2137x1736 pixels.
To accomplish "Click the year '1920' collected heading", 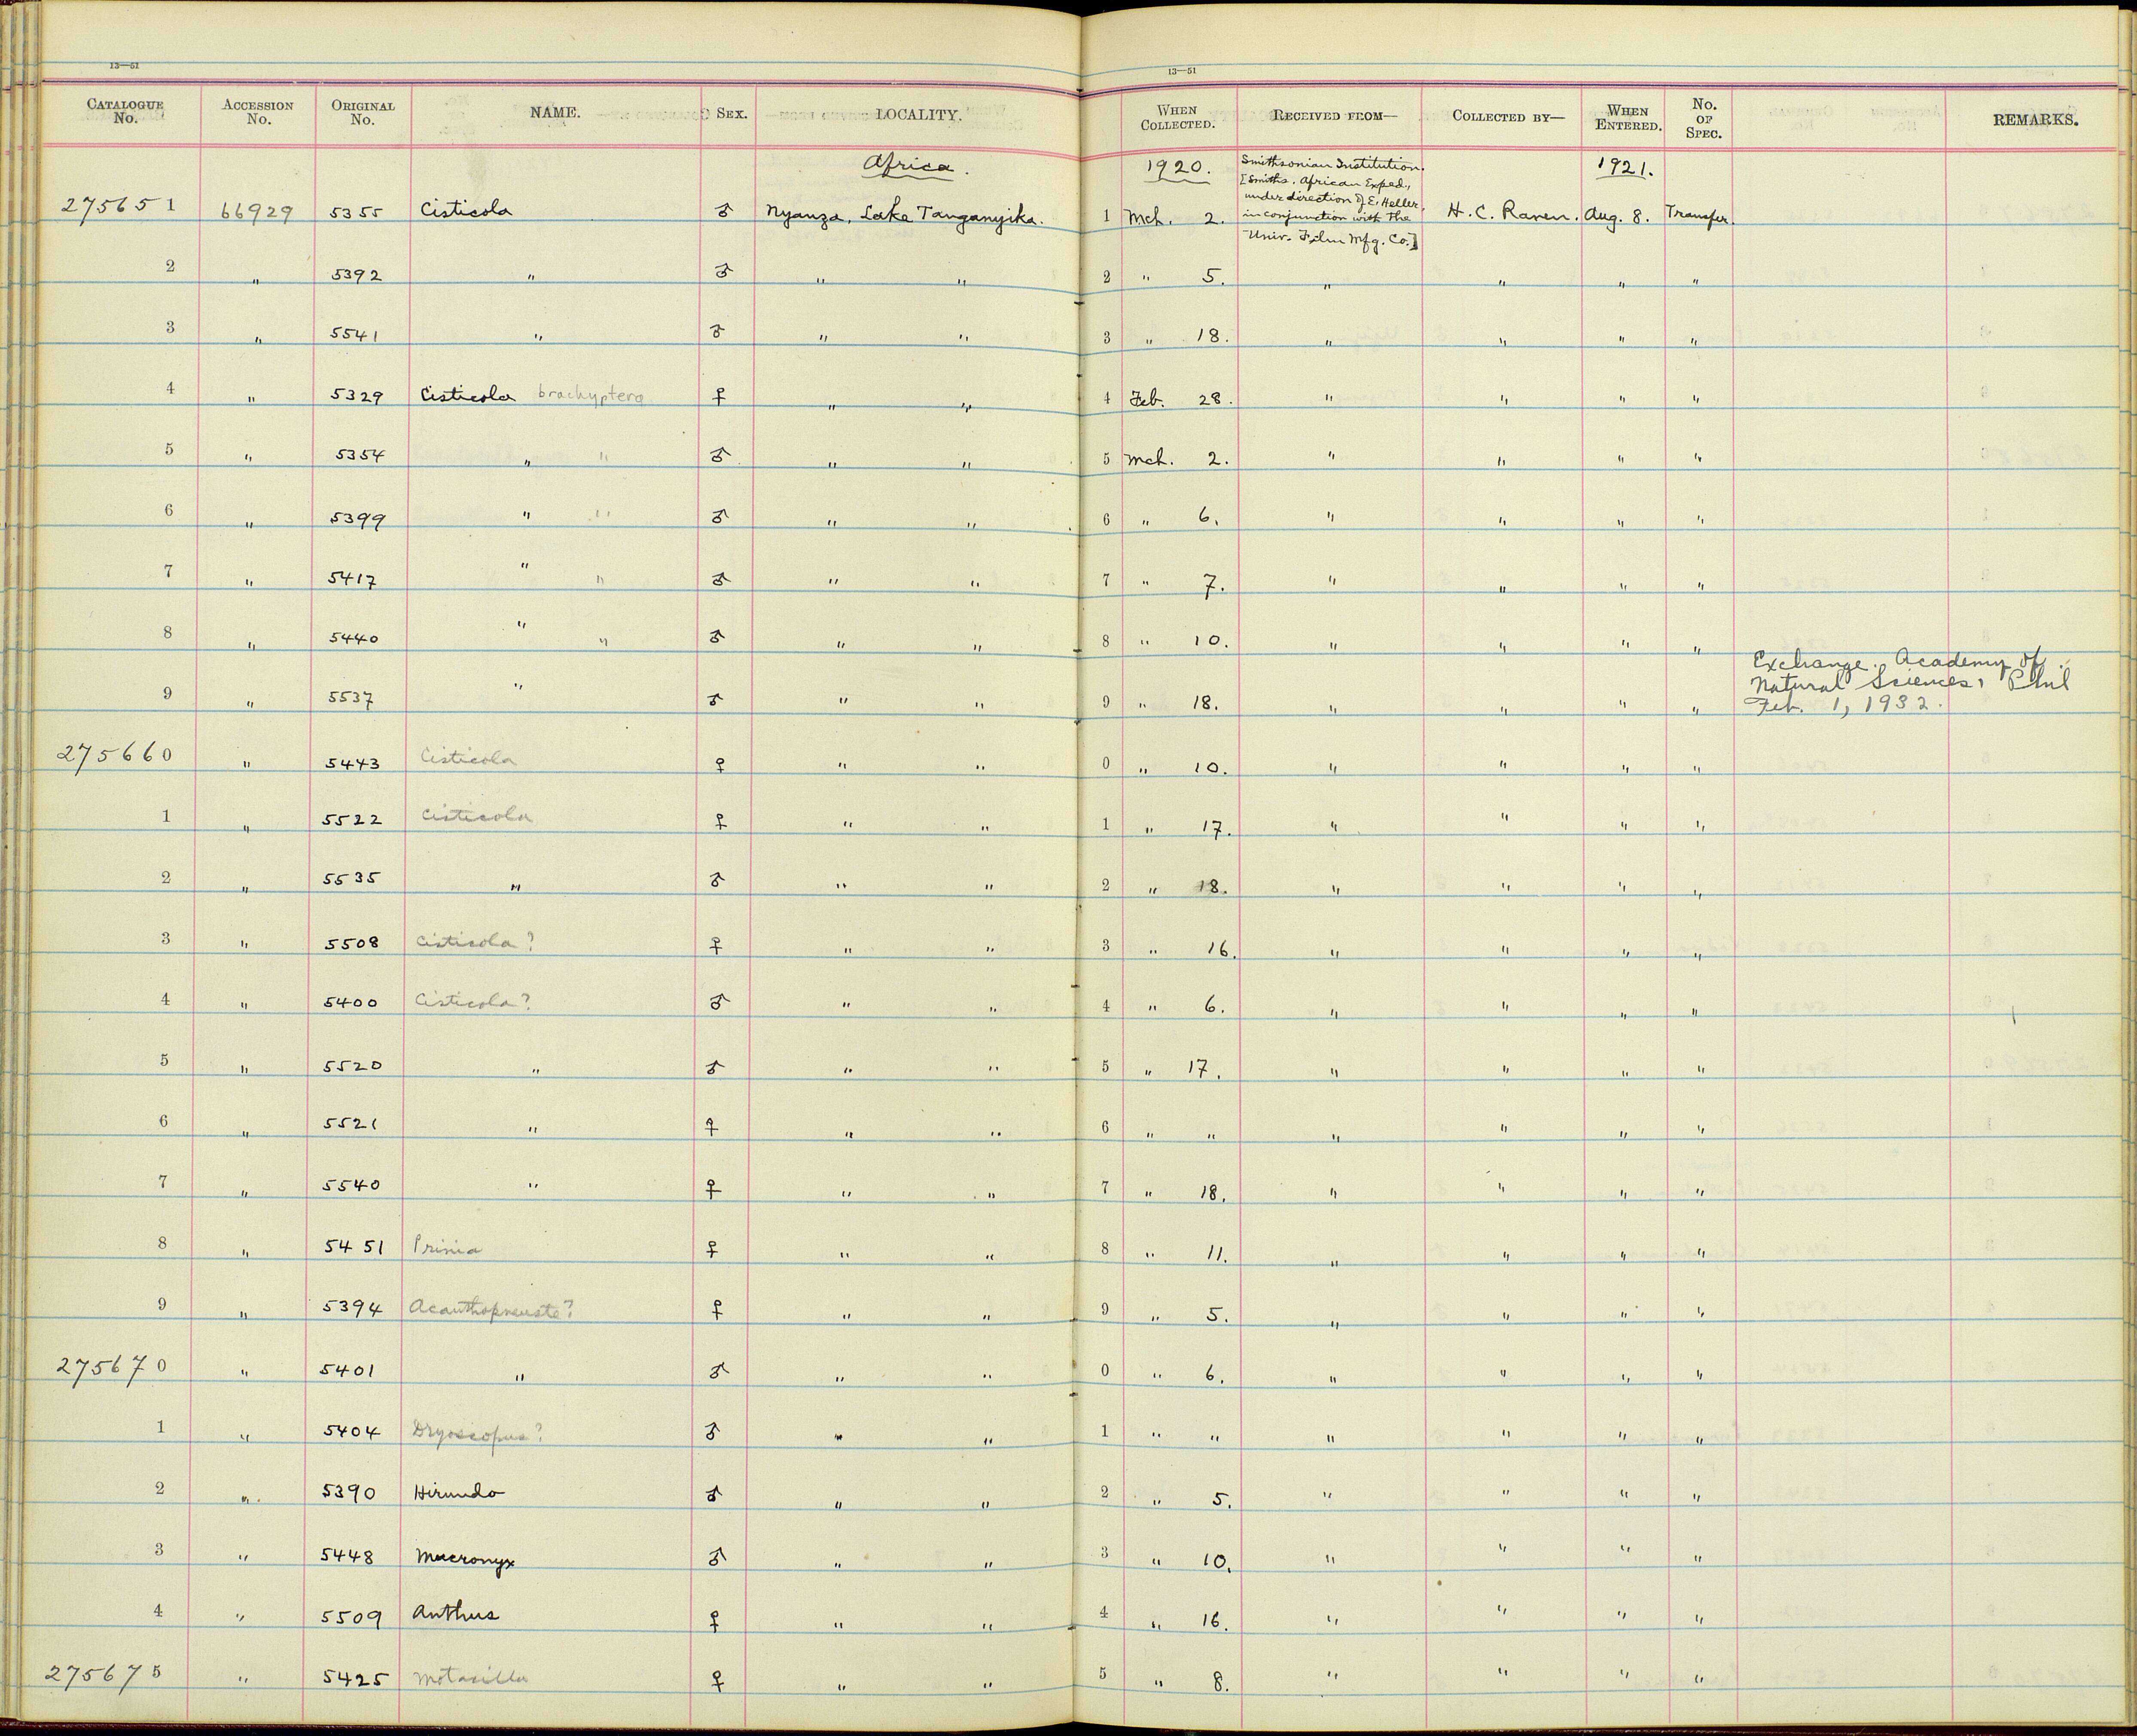I will [1180, 167].
